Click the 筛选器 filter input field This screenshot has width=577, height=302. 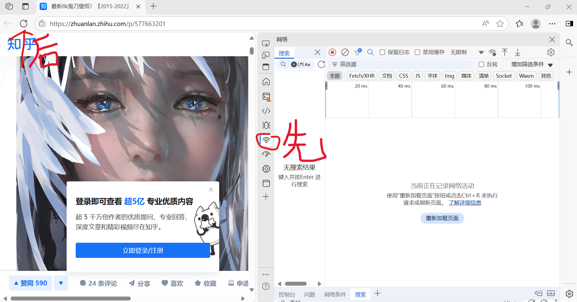pyautogui.click(x=400, y=64)
